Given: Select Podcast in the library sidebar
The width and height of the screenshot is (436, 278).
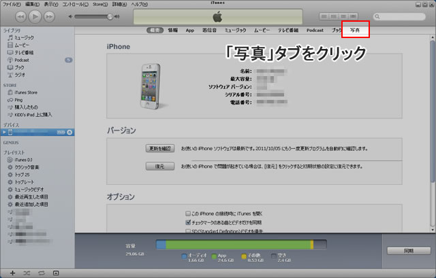Looking at the screenshot, I should 22,60.
